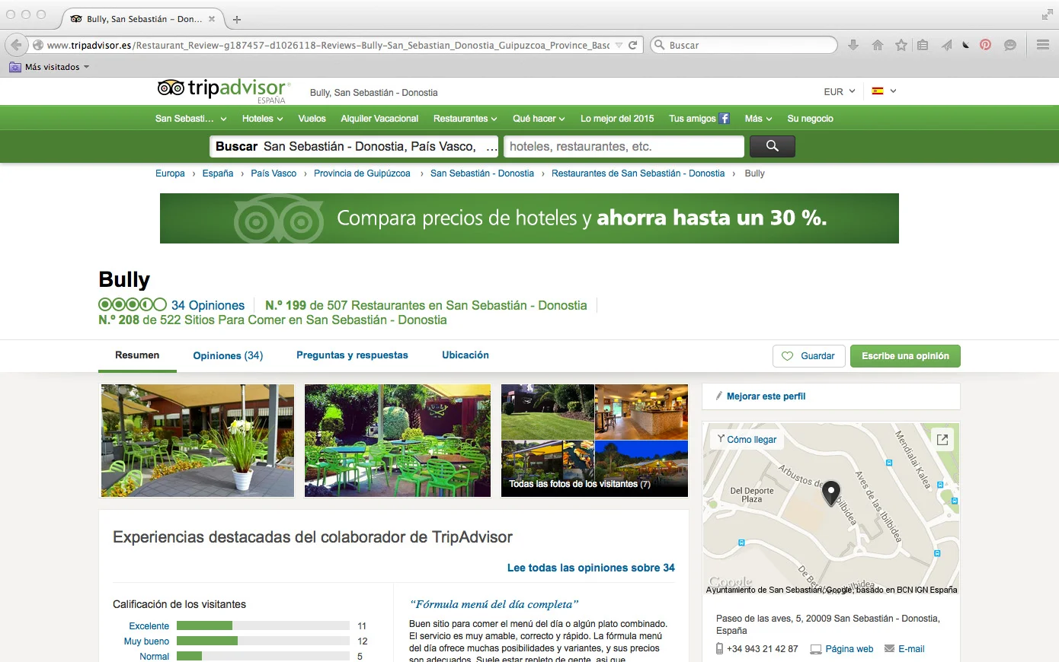Open the País Vasco breadcrumb link
The height and width of the screenshot is (662, 1059).
pyautogui.click(x=274, y=173)
